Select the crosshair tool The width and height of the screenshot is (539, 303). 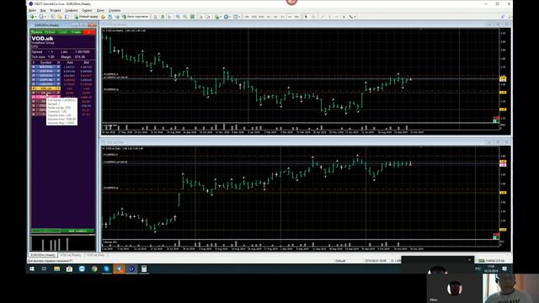pos(313,17)
